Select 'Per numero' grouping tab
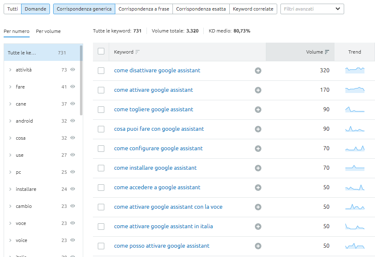375x257 pixels. pos(17,31)
